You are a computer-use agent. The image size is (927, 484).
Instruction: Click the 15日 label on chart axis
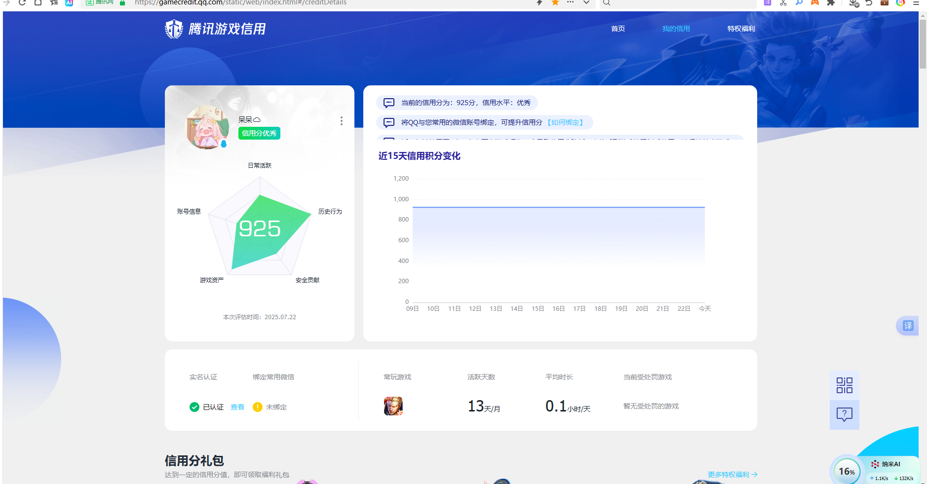coord(538,308)
